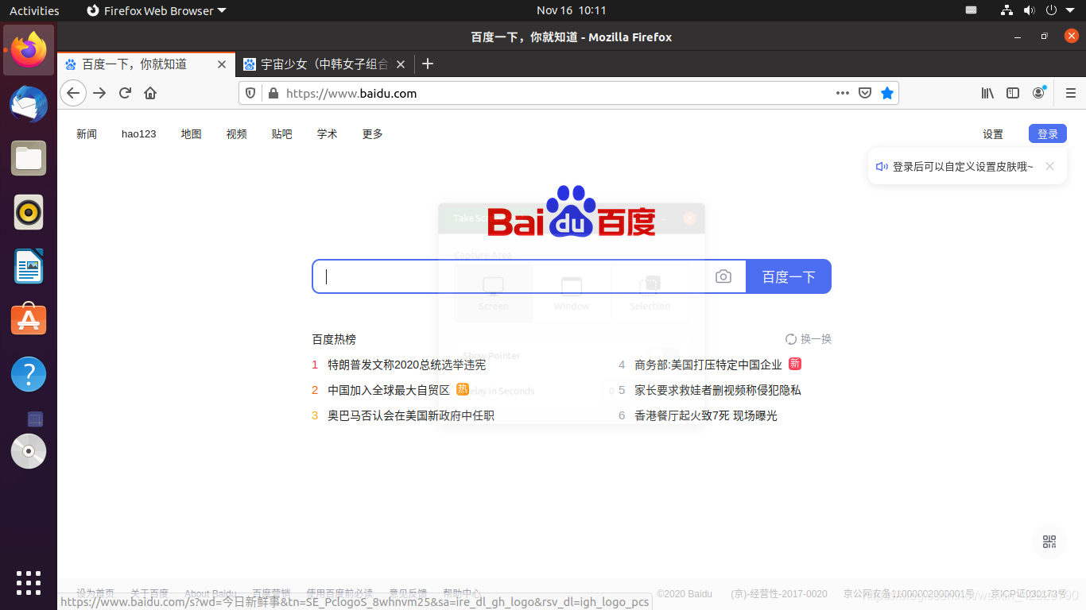
Task: Launch Thunderbird from the dock
Action: (29, 104)
